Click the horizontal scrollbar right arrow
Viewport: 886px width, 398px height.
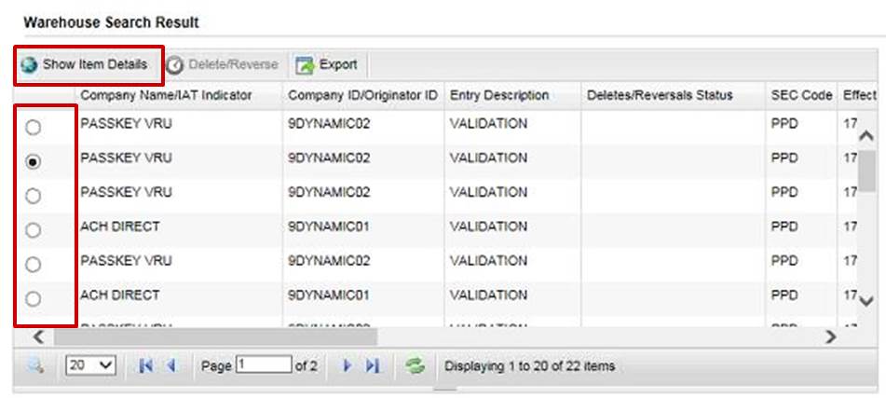[x=830, y=336]
